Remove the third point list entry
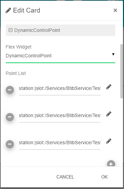Viewport: 124px width, 189px height. [x=10, y=144]
